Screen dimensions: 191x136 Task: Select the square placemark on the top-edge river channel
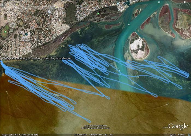coord(118,4)
